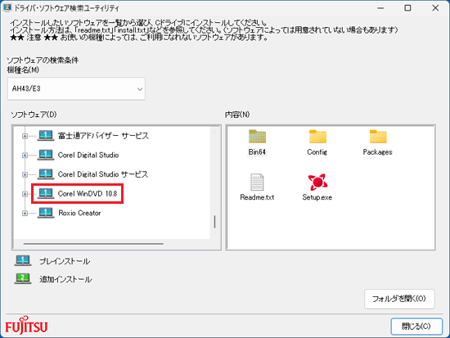Expand Corel Digital Studio サービス tree node
450x338 pixels.
pyautogui.click(x=25, y=174)
